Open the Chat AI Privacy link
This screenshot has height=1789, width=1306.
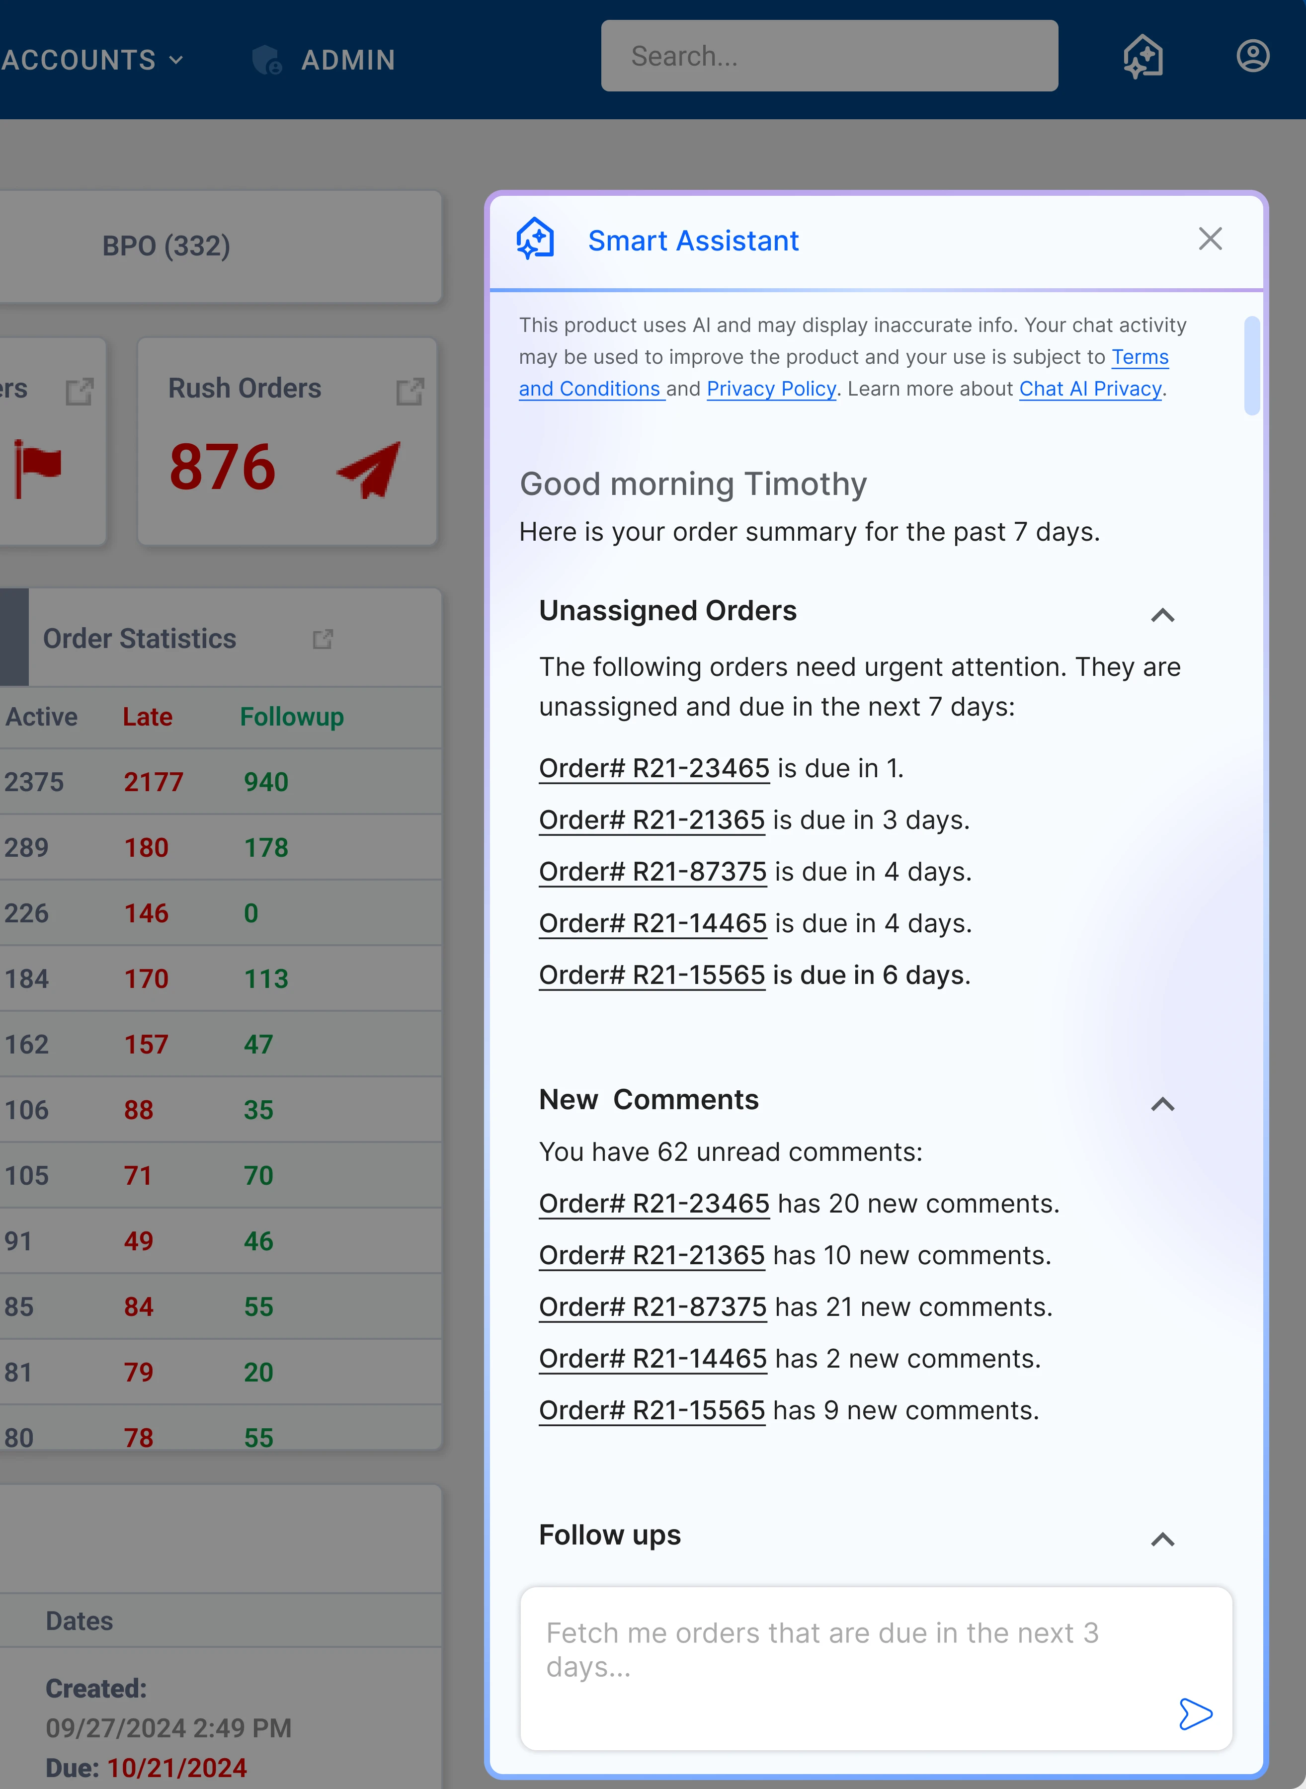[1089, 389]
